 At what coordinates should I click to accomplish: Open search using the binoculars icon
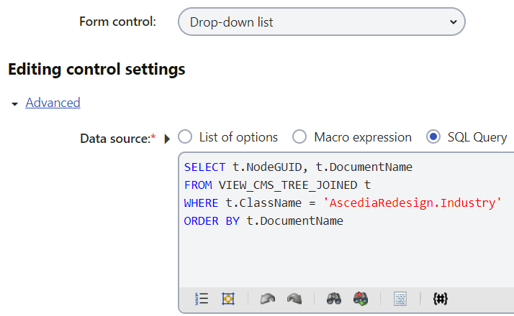(334, 299)
